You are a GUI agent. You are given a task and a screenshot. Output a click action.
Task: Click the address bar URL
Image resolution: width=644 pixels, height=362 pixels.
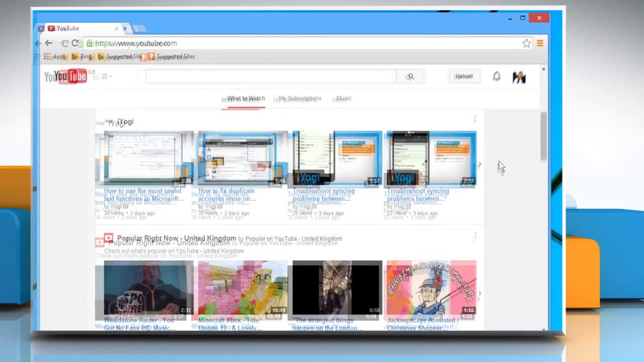pyautogui.click(x=136, y=43)
